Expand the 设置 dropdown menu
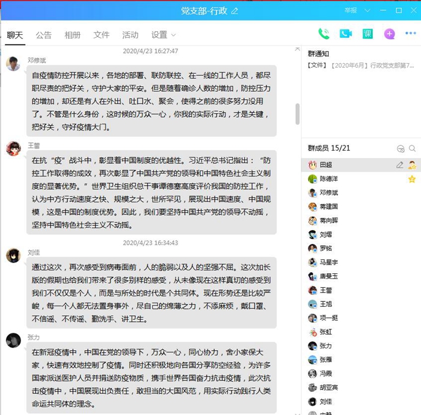This screenshot has height=415, width=421. [x=164, y=35]
